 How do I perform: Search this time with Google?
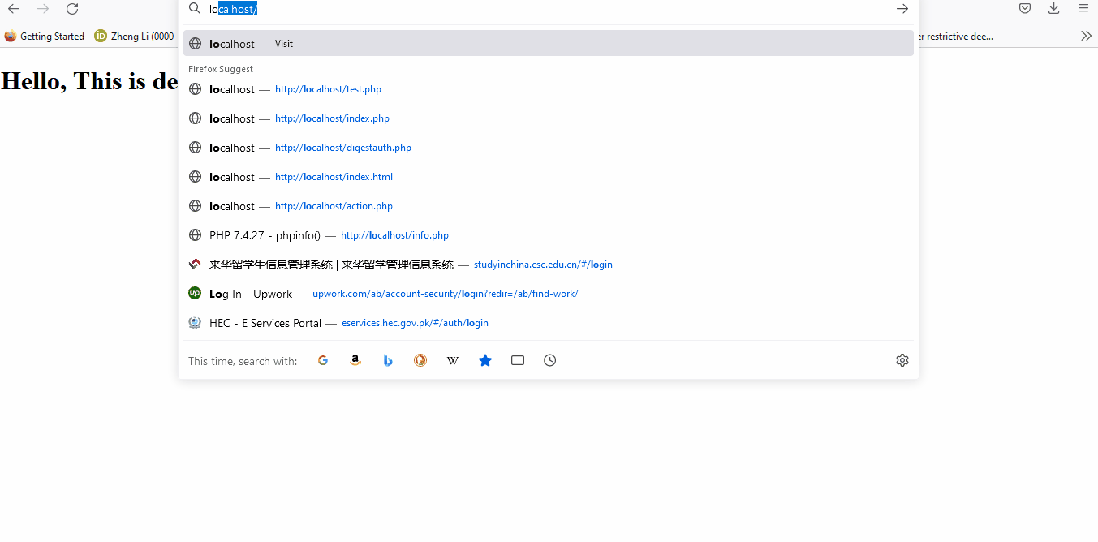[323, 360]
